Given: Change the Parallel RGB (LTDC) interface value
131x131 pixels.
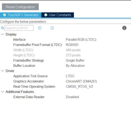Looking at the screenshot, I should [81, 40].
